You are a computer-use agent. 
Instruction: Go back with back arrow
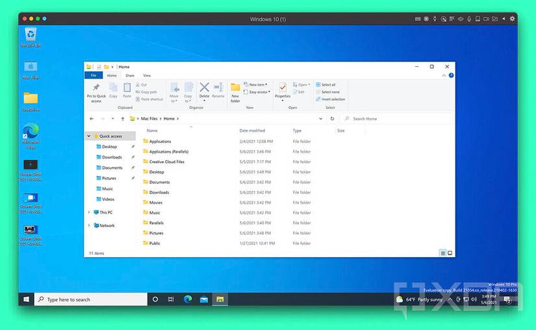(x=92, y=118)
